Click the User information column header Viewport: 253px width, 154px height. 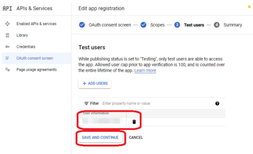point(96,113)
